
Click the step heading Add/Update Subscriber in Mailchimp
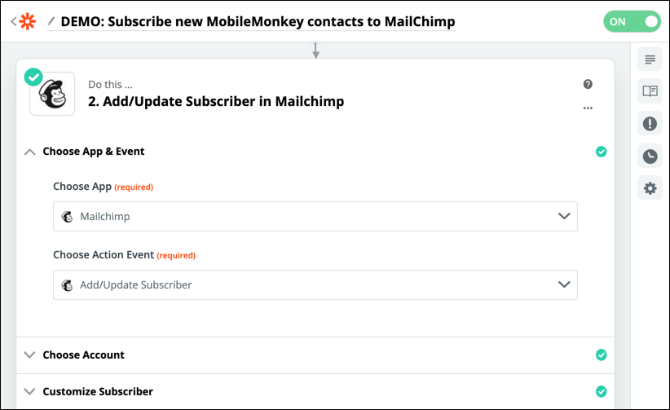(216, 101)
